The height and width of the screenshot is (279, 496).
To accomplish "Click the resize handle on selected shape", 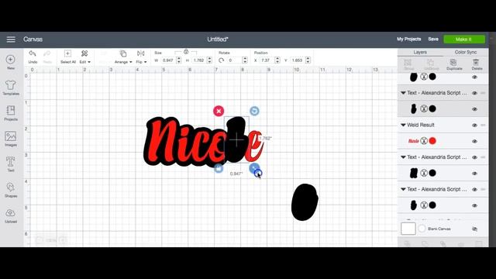I will (x=254, y=168).
